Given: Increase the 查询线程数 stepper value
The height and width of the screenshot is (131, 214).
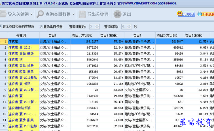Looking at the screenshot, I should (x=97, y=26).
